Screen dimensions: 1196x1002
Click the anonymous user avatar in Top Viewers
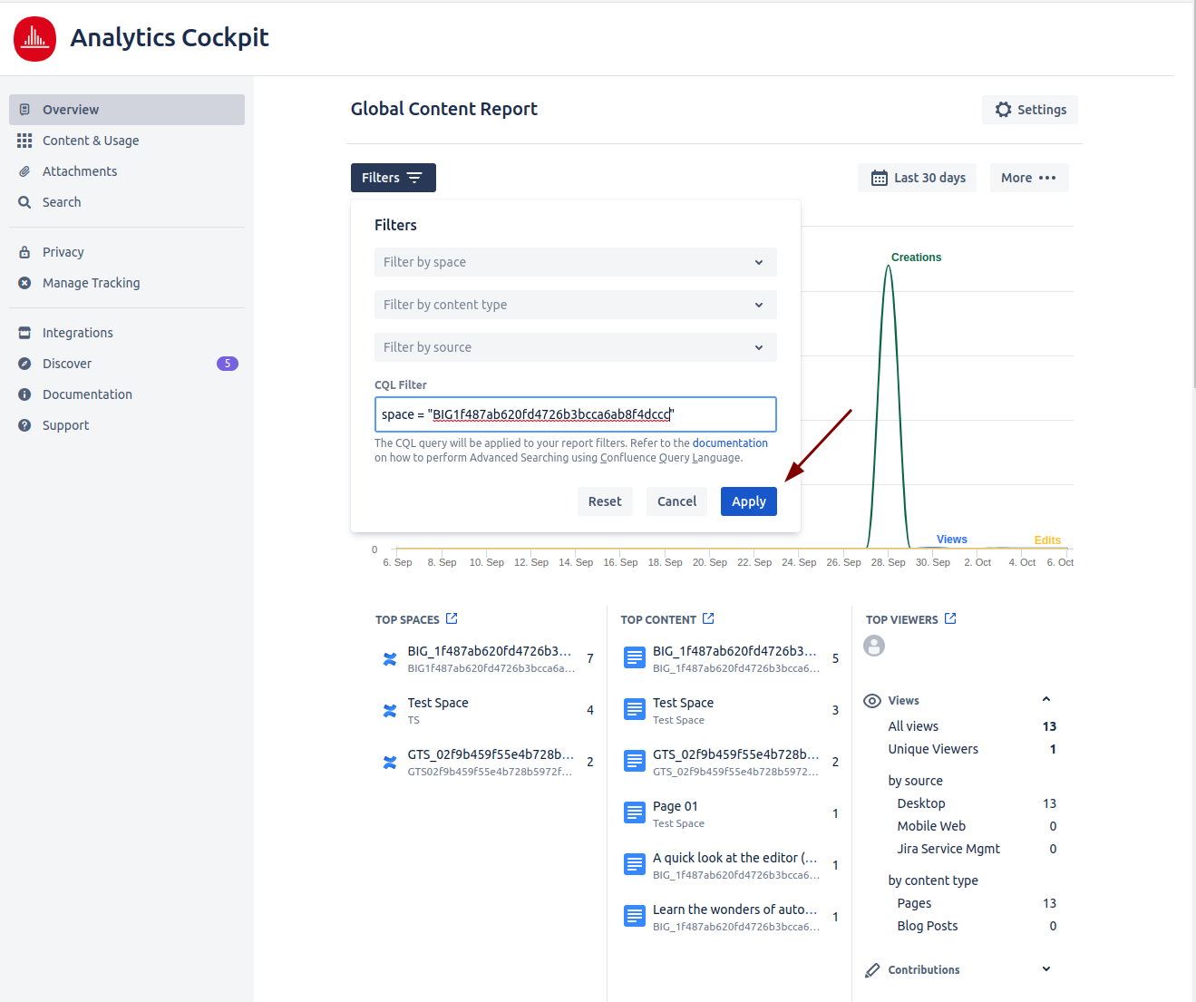pyautogui.click(x=874, y=646)
